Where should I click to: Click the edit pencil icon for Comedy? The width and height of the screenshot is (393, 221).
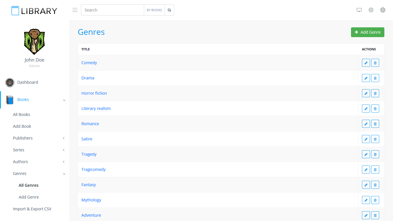click(x=366, y=63)
